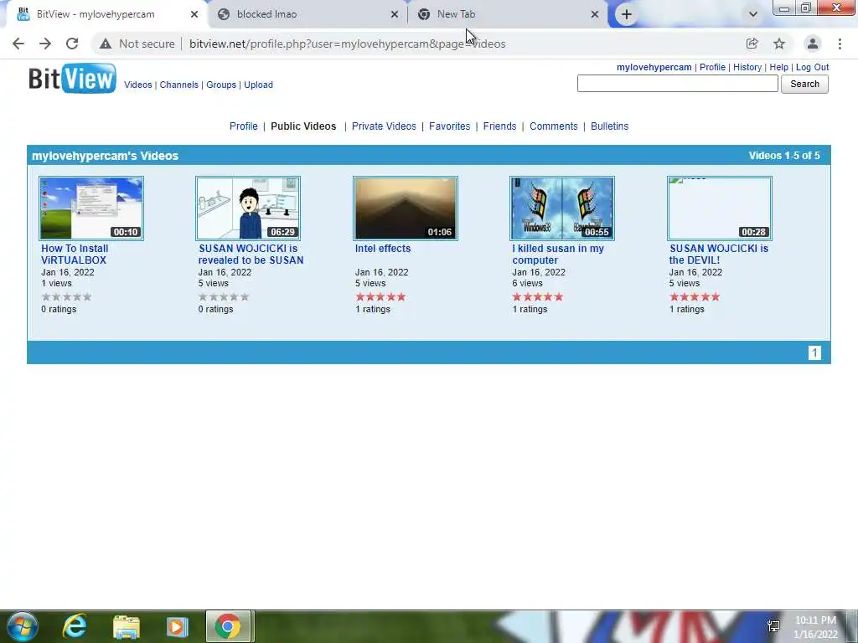The image size is (858, 643).
Task: Go to the Profile section tab
Action: click(244, 126)
